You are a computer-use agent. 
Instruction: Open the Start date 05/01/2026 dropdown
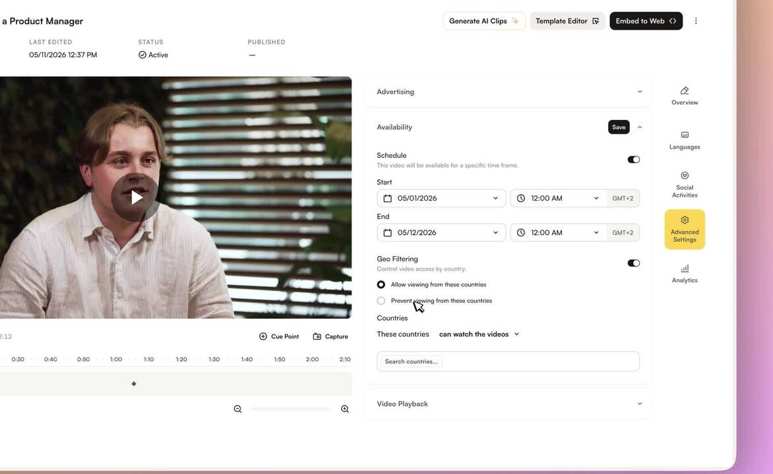(441, 198)
